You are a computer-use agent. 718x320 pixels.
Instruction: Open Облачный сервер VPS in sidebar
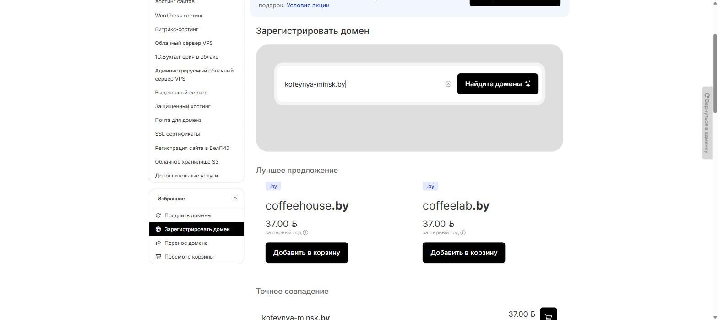coord(184,43)
